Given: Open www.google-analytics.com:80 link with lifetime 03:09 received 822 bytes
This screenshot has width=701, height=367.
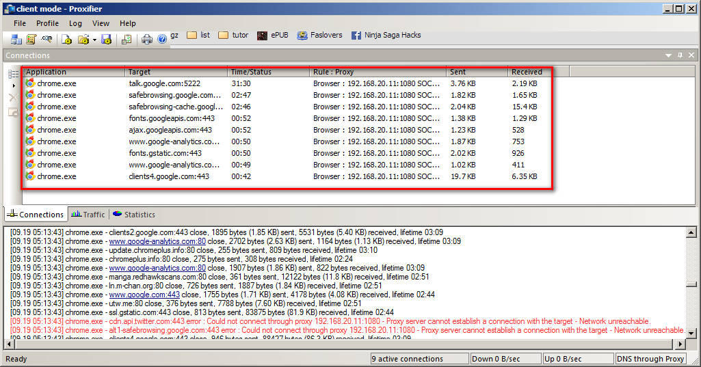Looking at the screenshot, I should point(157,268).
